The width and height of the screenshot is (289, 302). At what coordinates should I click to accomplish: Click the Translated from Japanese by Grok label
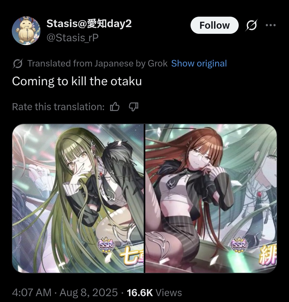(x=97, y=64)
